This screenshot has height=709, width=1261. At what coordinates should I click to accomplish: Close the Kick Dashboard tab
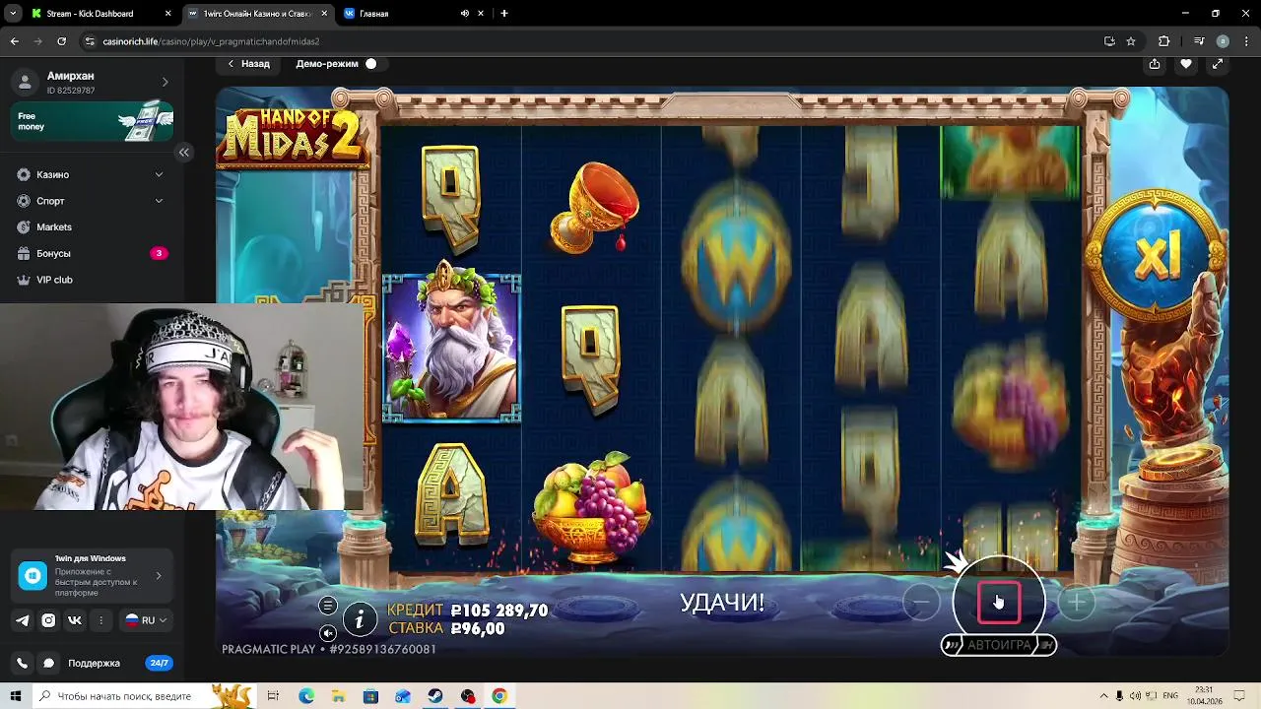click(167, 14)
